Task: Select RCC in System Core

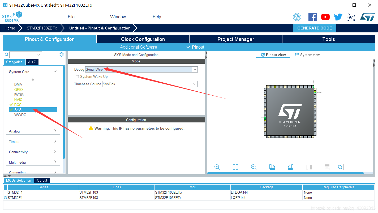Action: click(x=18, y=105)
